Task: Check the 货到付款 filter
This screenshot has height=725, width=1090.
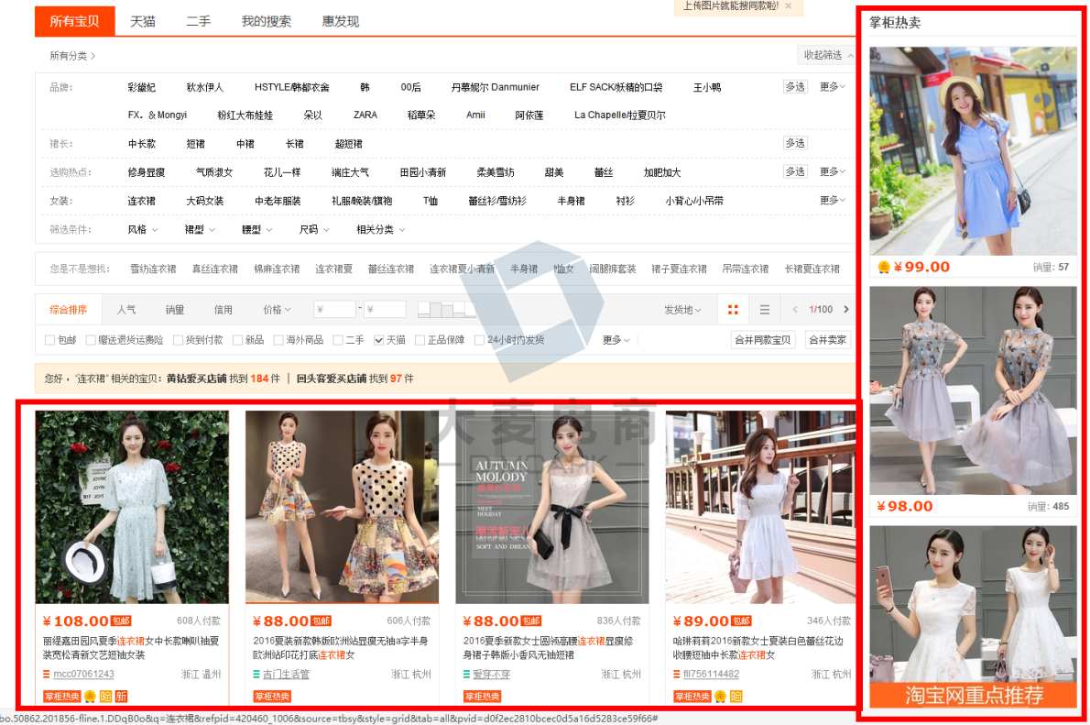Action: pos(178,340)
